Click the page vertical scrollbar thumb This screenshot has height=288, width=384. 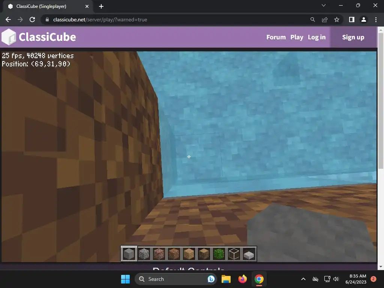pos(381,100)
